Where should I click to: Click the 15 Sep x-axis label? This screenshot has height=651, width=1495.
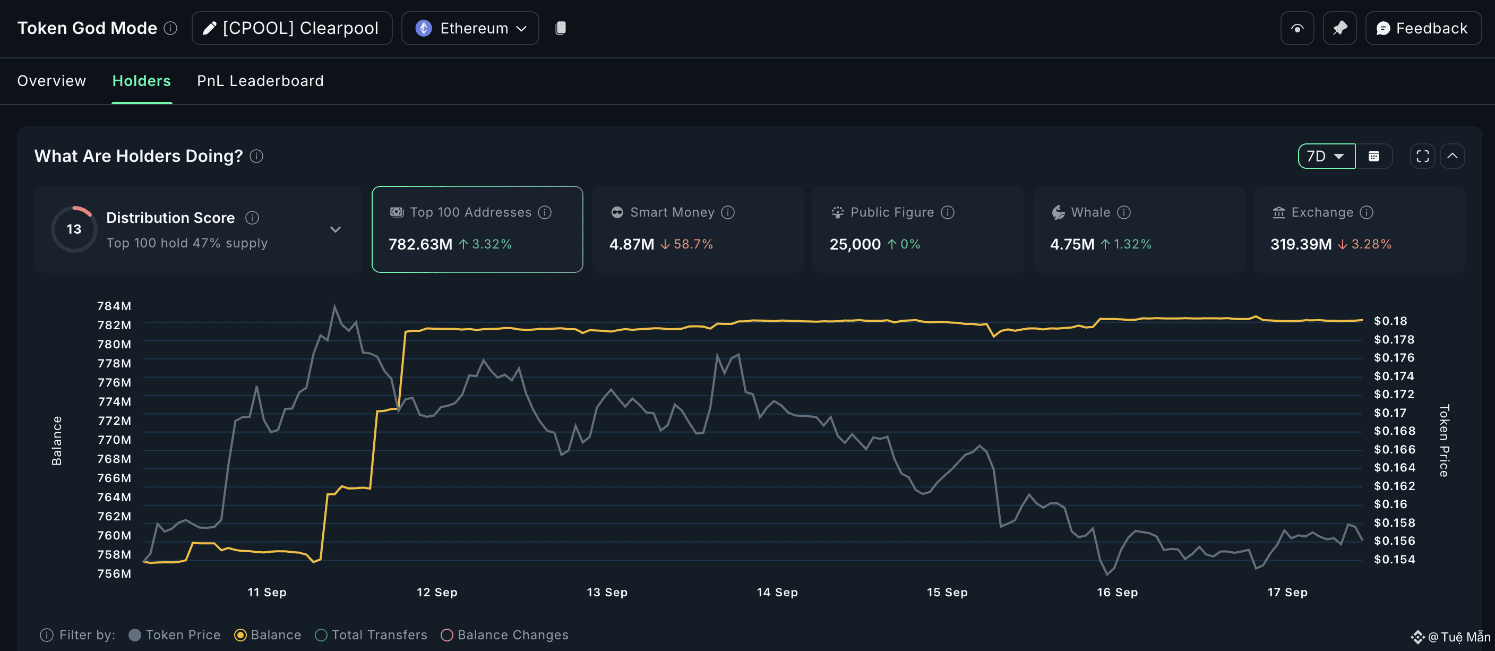(947, 592)
